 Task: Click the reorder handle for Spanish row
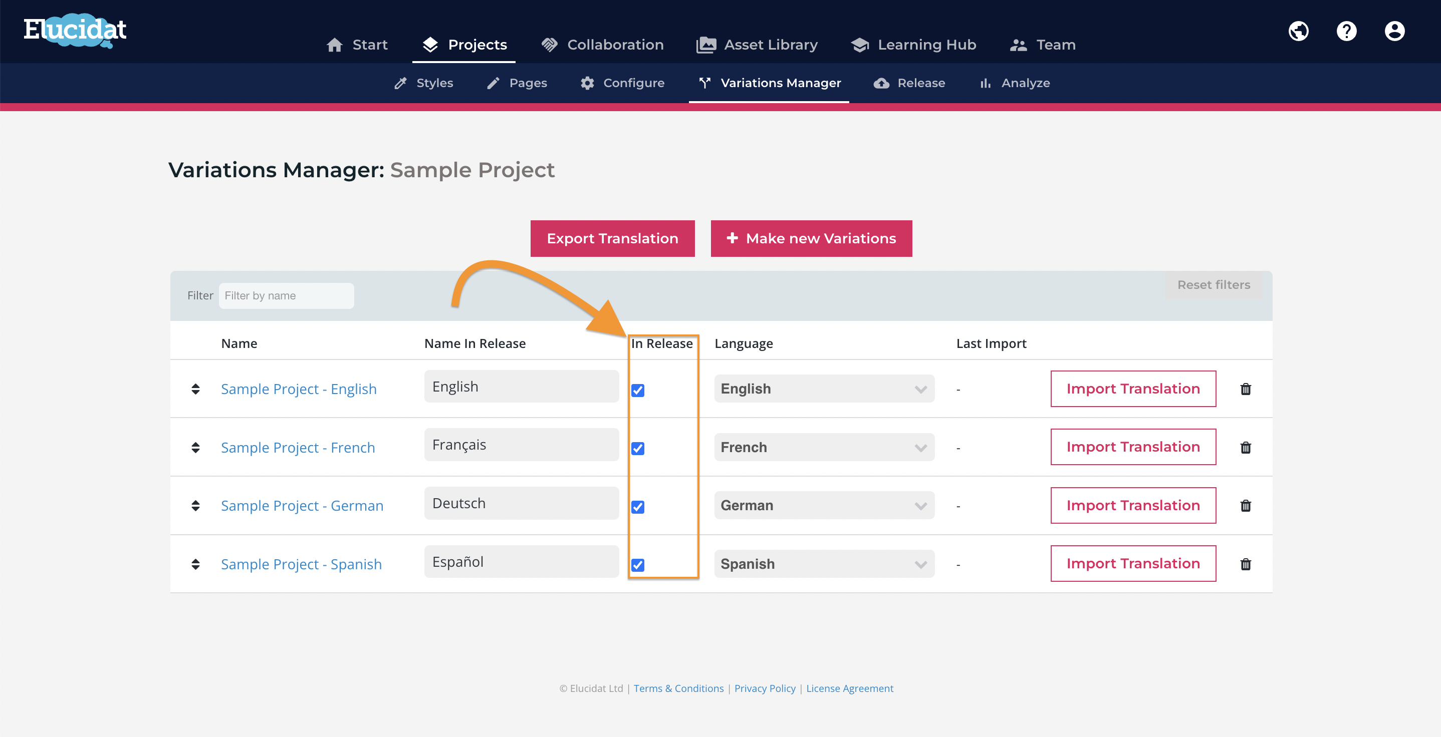pos(195,564)
